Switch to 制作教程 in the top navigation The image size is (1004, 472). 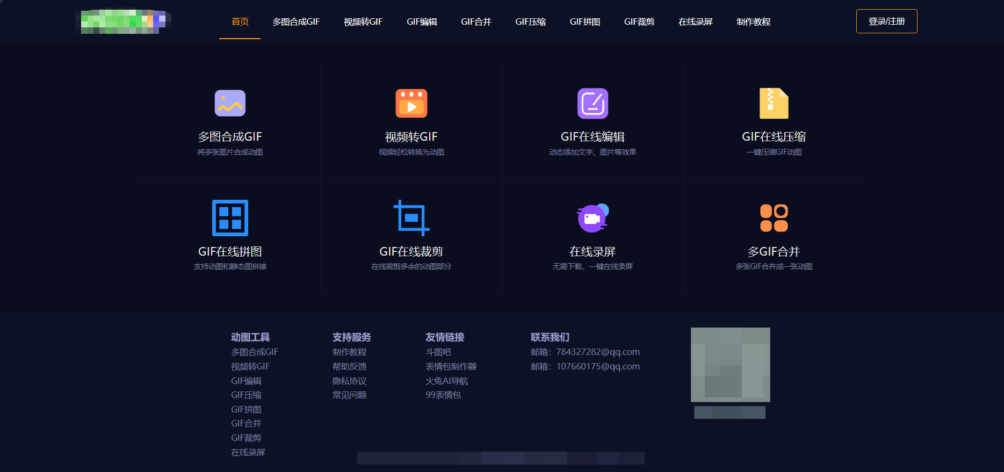click(753, 21)
